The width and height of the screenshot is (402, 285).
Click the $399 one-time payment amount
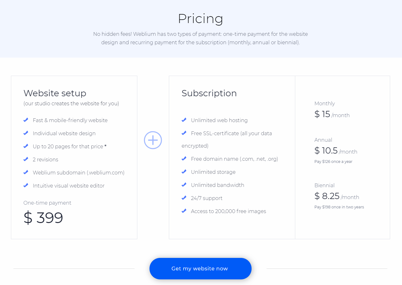tap(43, 218)
